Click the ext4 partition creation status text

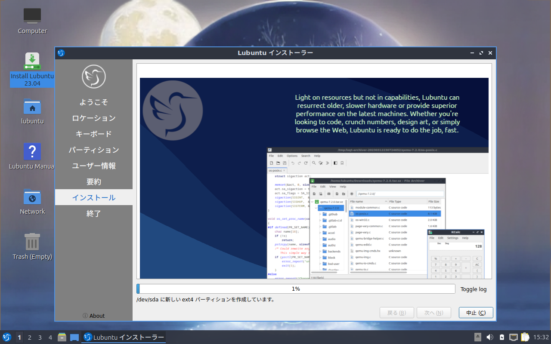coord(206,300)
